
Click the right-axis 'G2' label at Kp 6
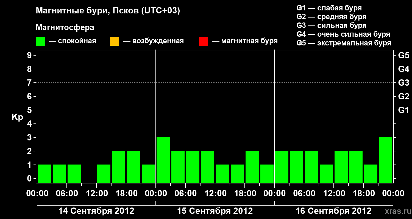403,96
